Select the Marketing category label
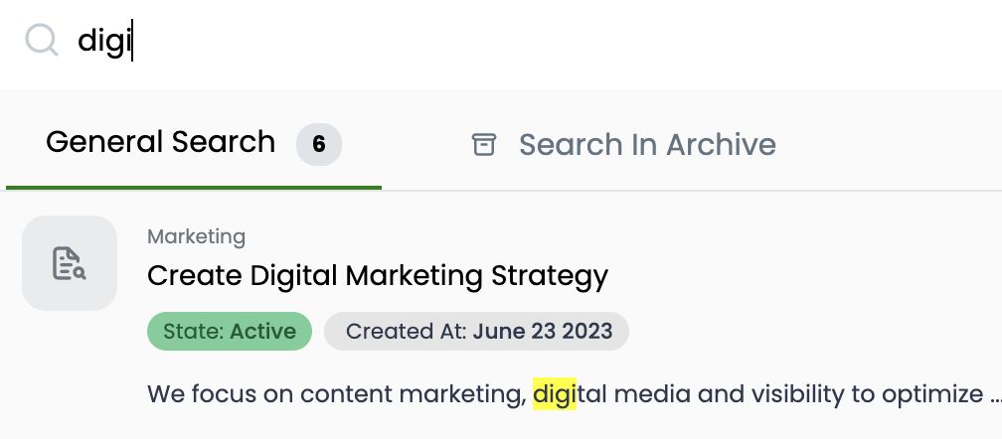This screenshot has width=1002, height=439. [x=196, y=236]
